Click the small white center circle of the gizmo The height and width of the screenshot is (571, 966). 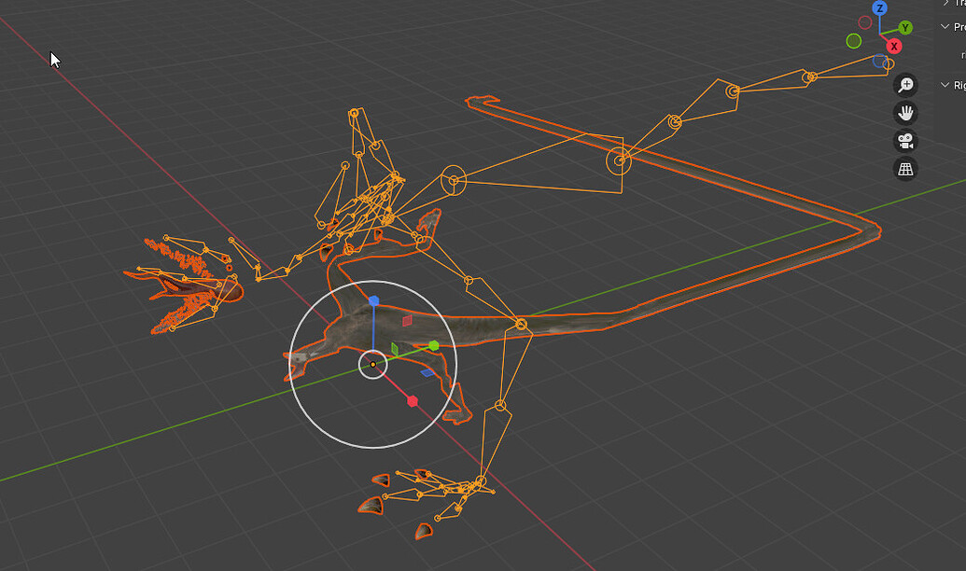[372, 365]
